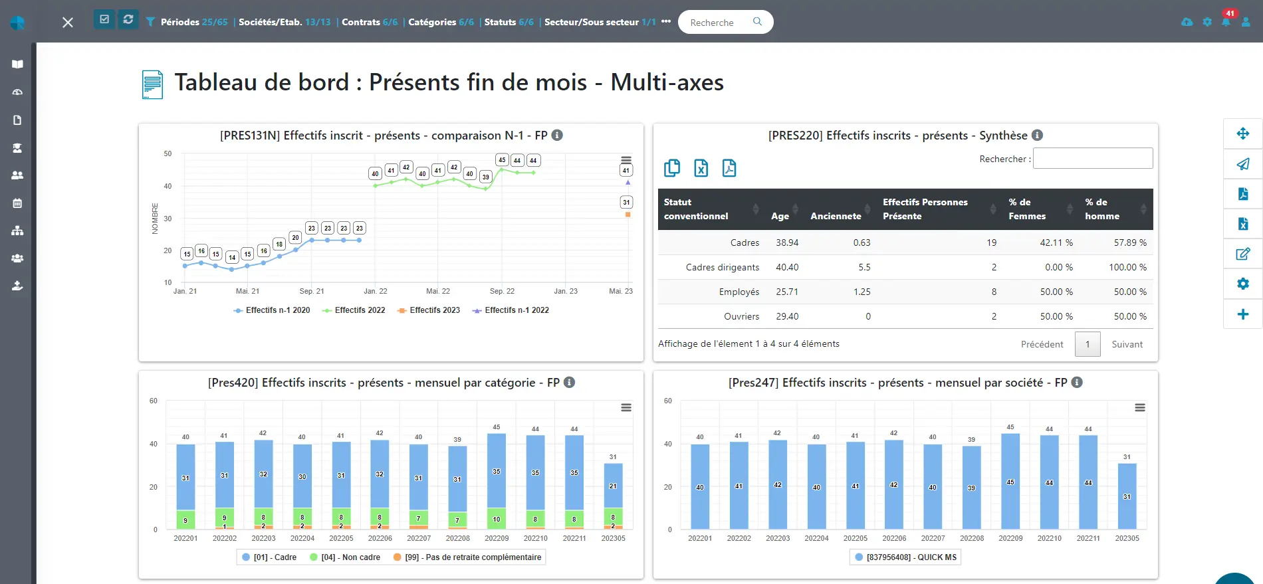Toggle the [04] - Non cadre legend series

(x=344, y=557)
